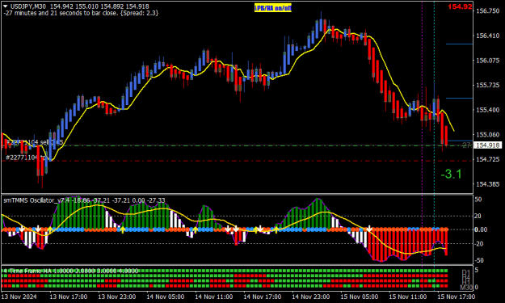Image resolution: width=505 pixels, height=303 pixels.
Task: Click the 155.400 price scale label
Action: 487,110
